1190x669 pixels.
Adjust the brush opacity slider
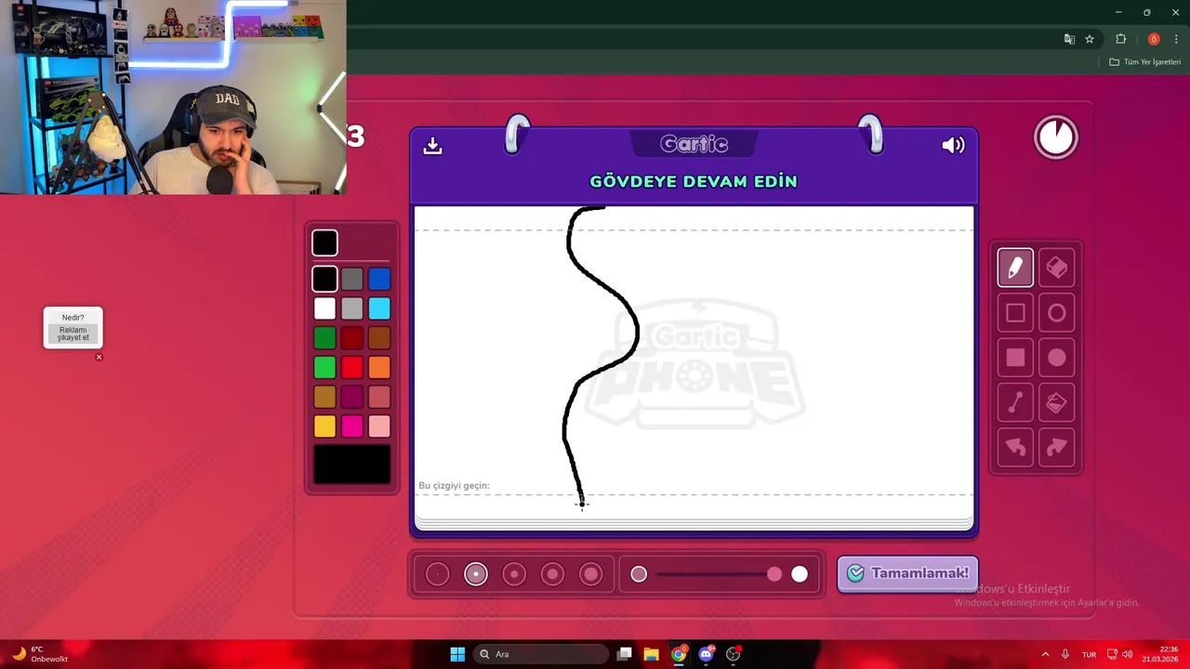719,574
